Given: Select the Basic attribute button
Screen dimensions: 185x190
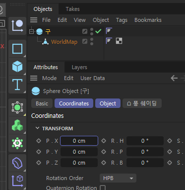Looking at the screenshot, I should pos(42,103).
